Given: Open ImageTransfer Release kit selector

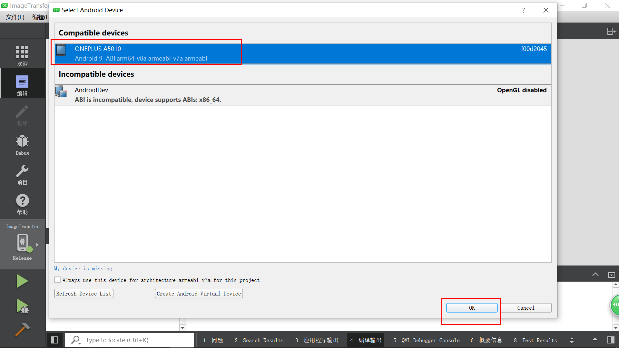Looking at the screenshot, I should click(x=22, y=244).
